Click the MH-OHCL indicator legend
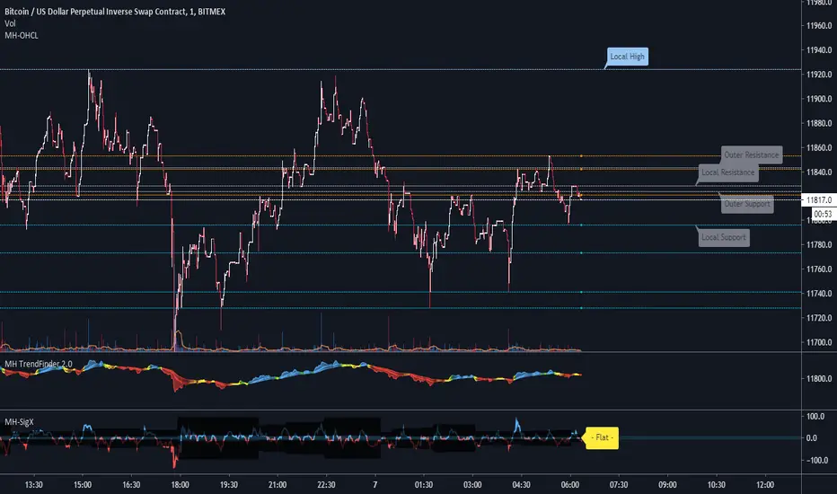Screen dimensions: 837x494 point(22,34)
